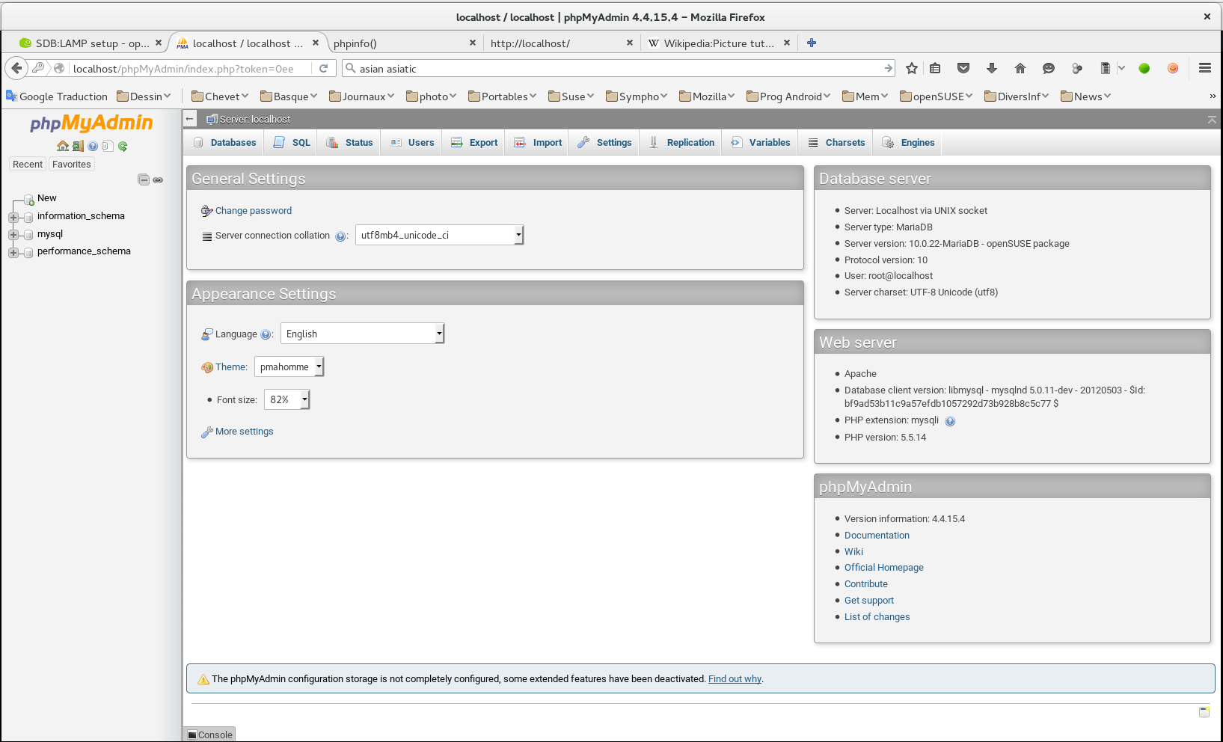Viewport: 1223px width, 742px height.
Task: Click the link-with-main-panel chain icon
Action: point(158,180)
